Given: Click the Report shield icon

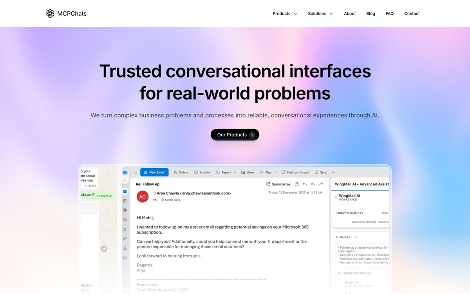Looking at the screenshot, I should coord(218,172).
